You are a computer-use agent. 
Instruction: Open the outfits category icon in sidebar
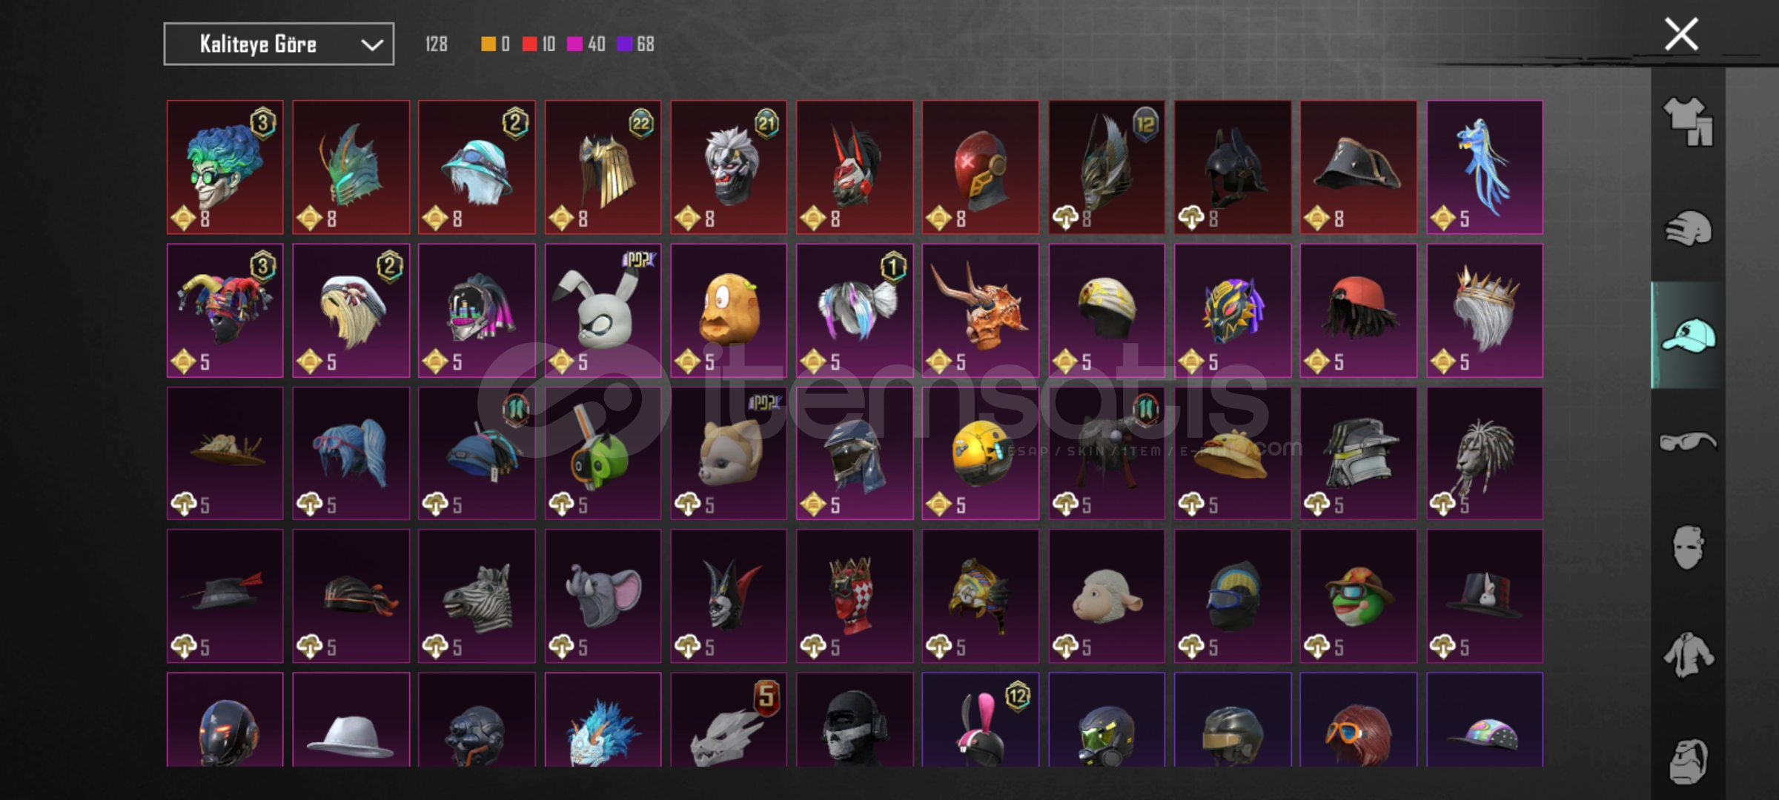point(1688,121)
